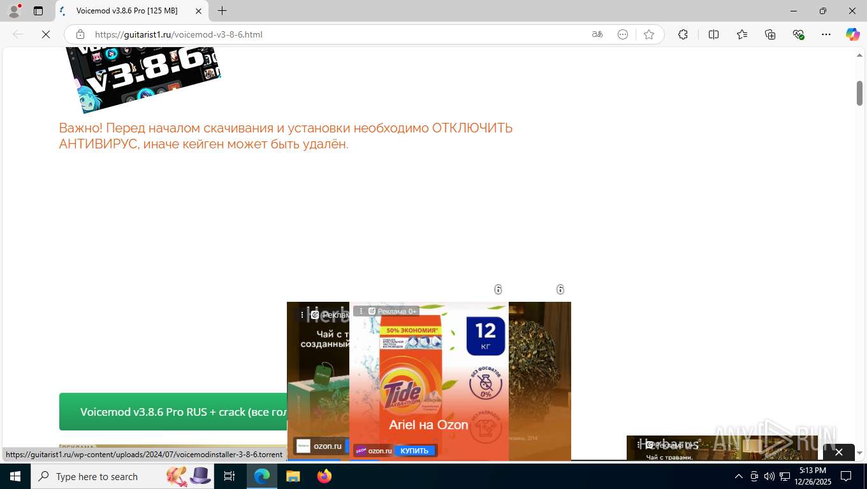
Task: Open the Tide ad options menu dots
Action: 361,311
